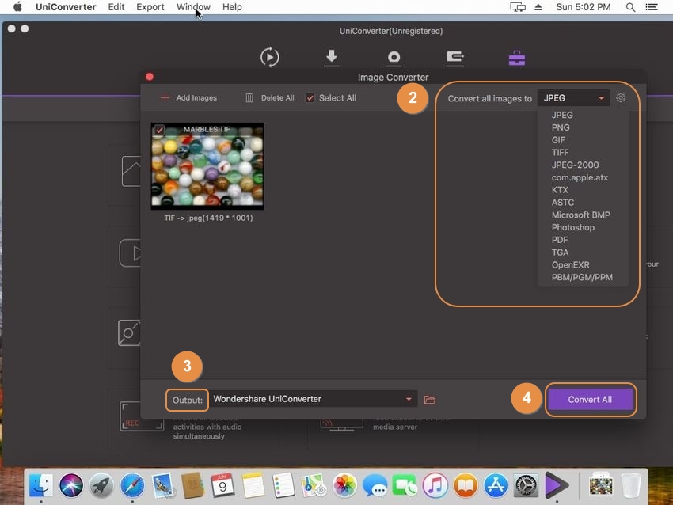Image resolution: width=673 pixels, height=505 pixels.
Task: Uncheck the MARBLES.TIF thumbnail checkbox
Action: (159, 130)
